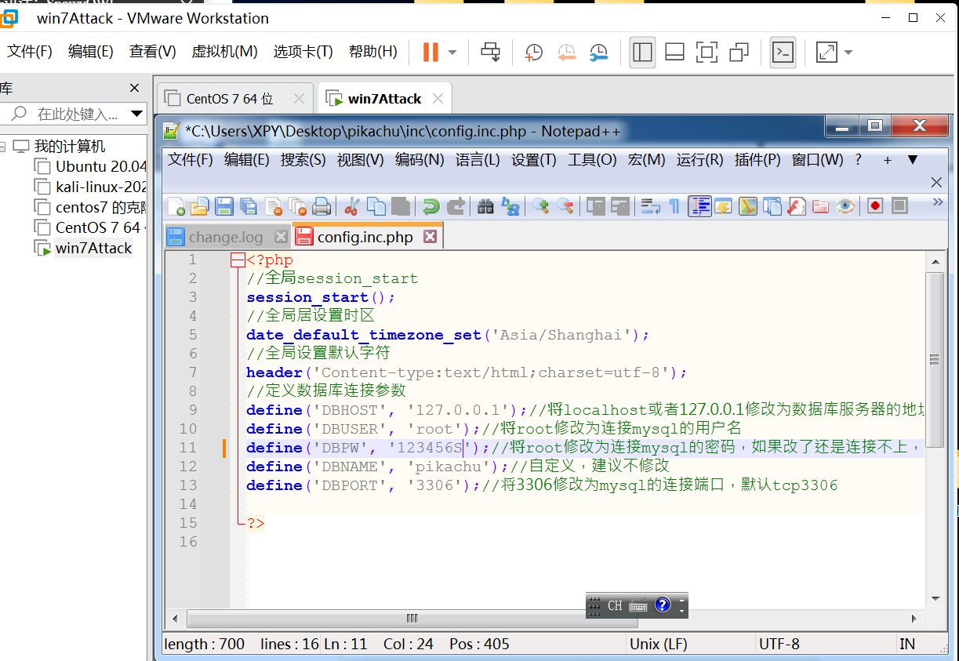Click VMware Unity mode icon
The height and width of the screenshot is (661, 959).
coord(739,52)
